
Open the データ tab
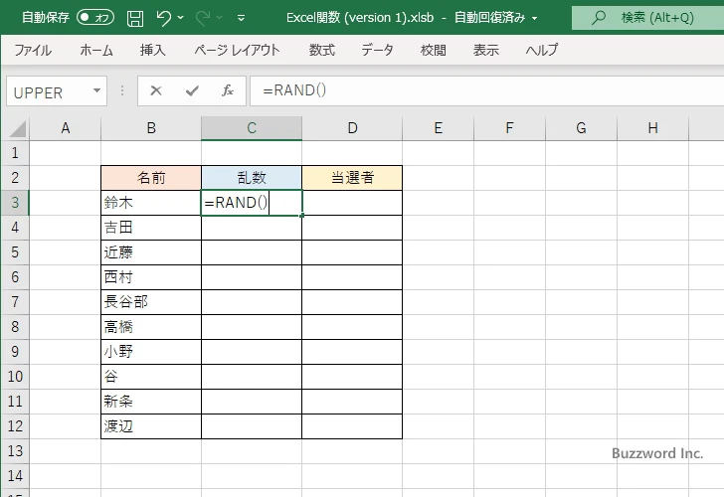(377, 50)
